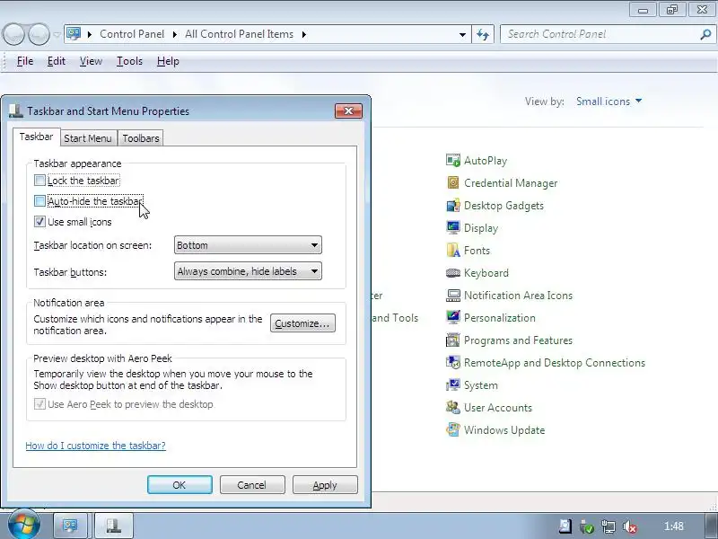
Task: Click the Control Panel breadcrumb
Action: [x=132, y=34]
